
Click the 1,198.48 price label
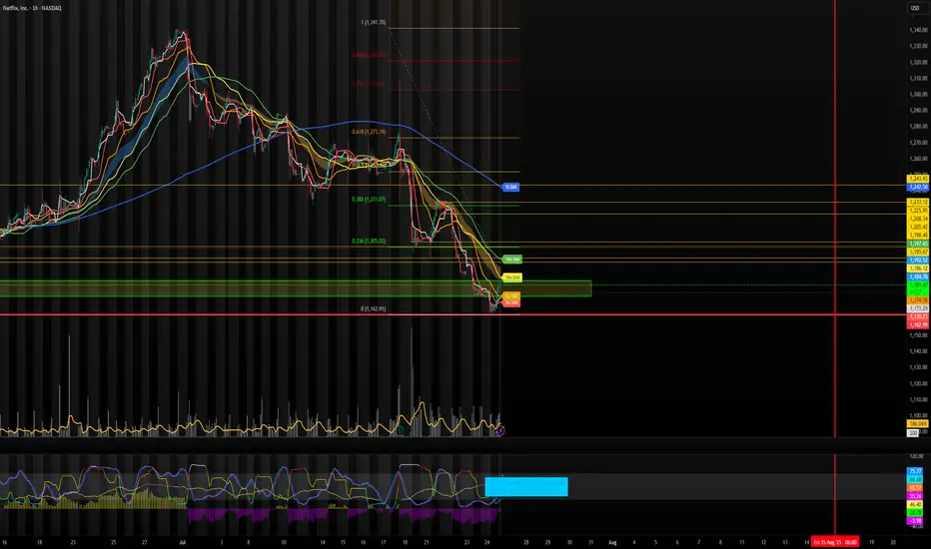point(918,235)
